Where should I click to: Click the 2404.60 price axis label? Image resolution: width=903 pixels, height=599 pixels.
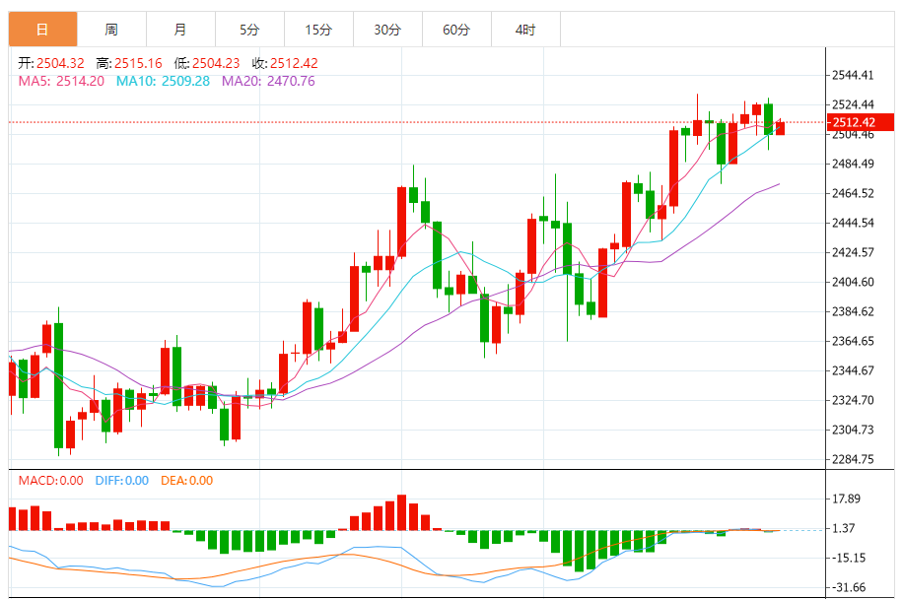click(x=853, y=282)
